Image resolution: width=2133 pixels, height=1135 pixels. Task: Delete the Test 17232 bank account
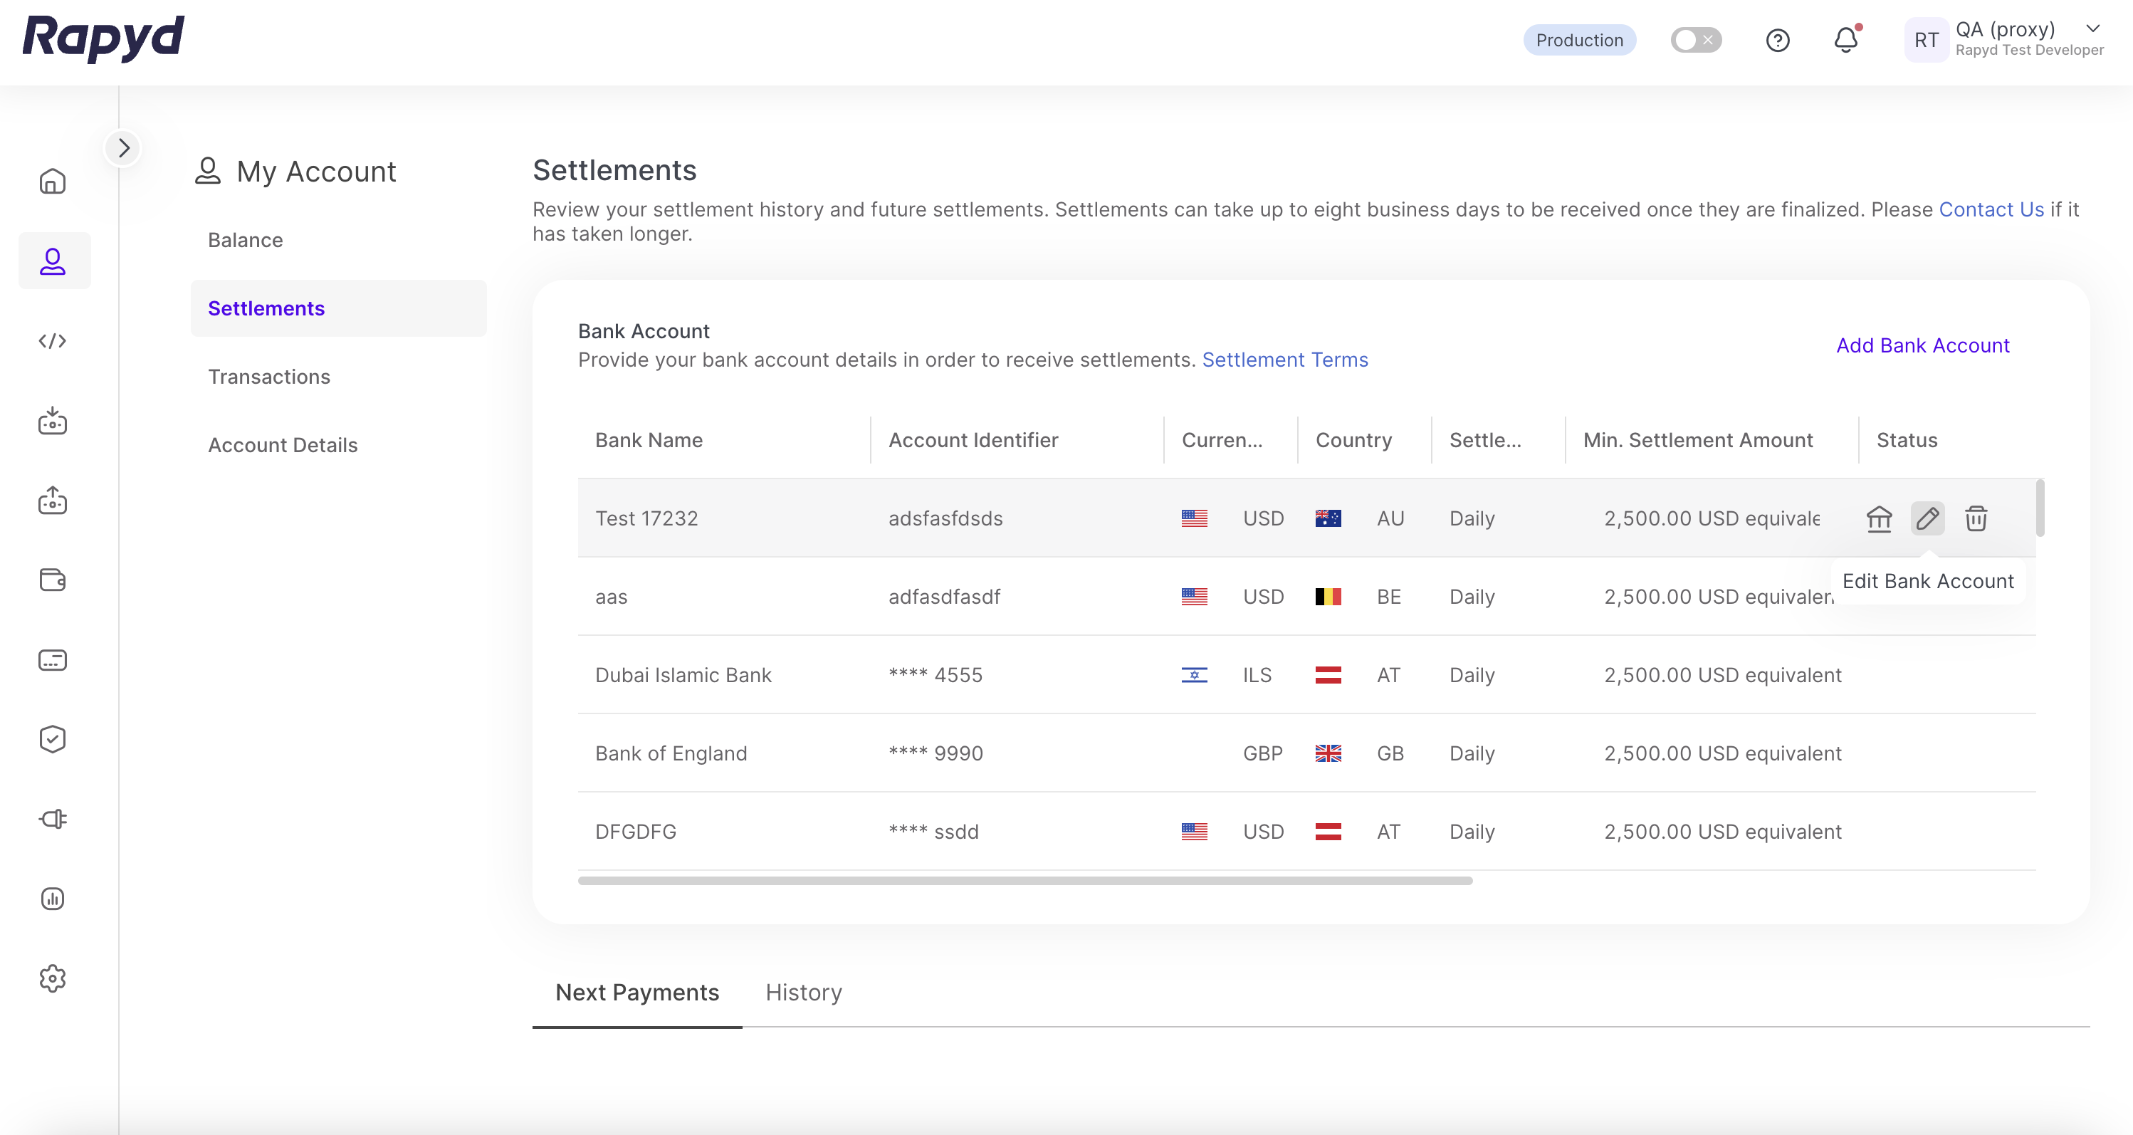(x=1976, y=518)
